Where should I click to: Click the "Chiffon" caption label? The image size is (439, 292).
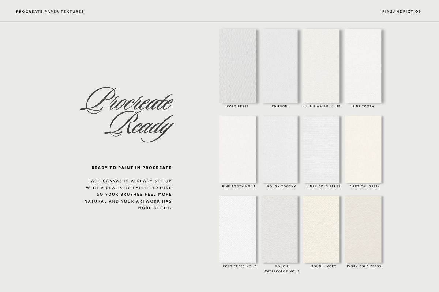279,107
